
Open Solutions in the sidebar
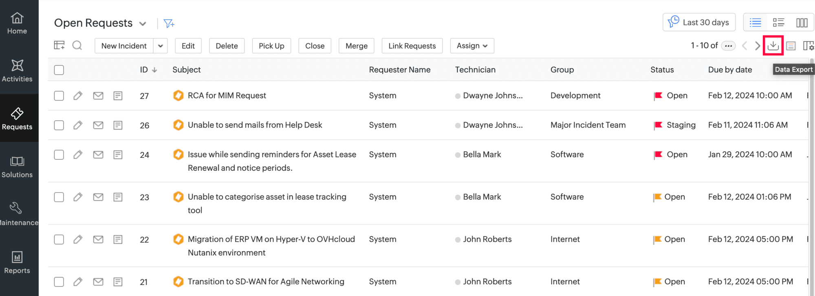tap(17, 167)
